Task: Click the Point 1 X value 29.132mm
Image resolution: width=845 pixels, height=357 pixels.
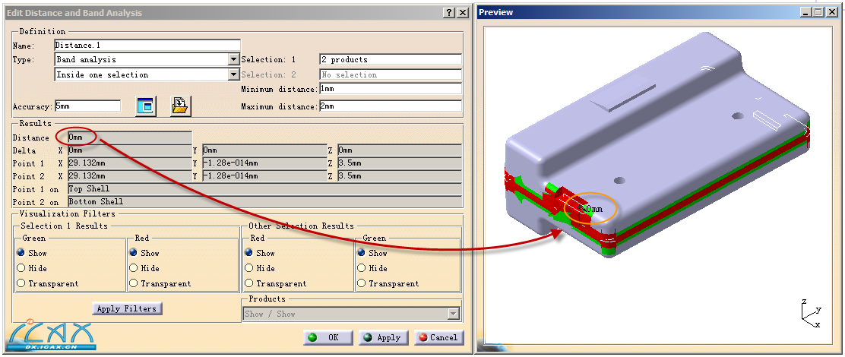Action: pos(130,163)
